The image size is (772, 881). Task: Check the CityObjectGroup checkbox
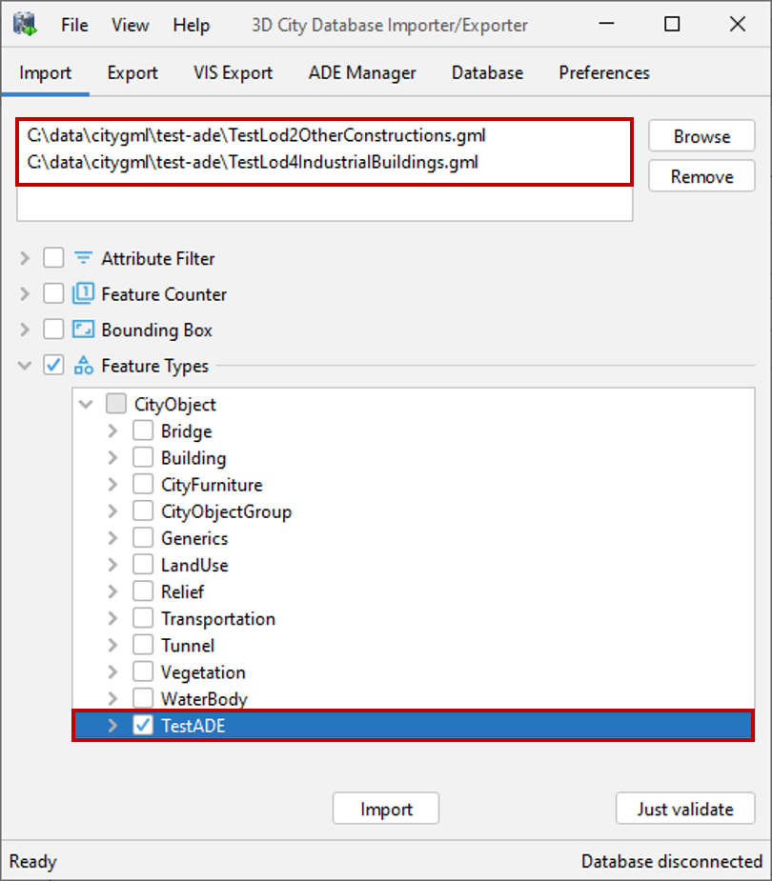[143, 511]
